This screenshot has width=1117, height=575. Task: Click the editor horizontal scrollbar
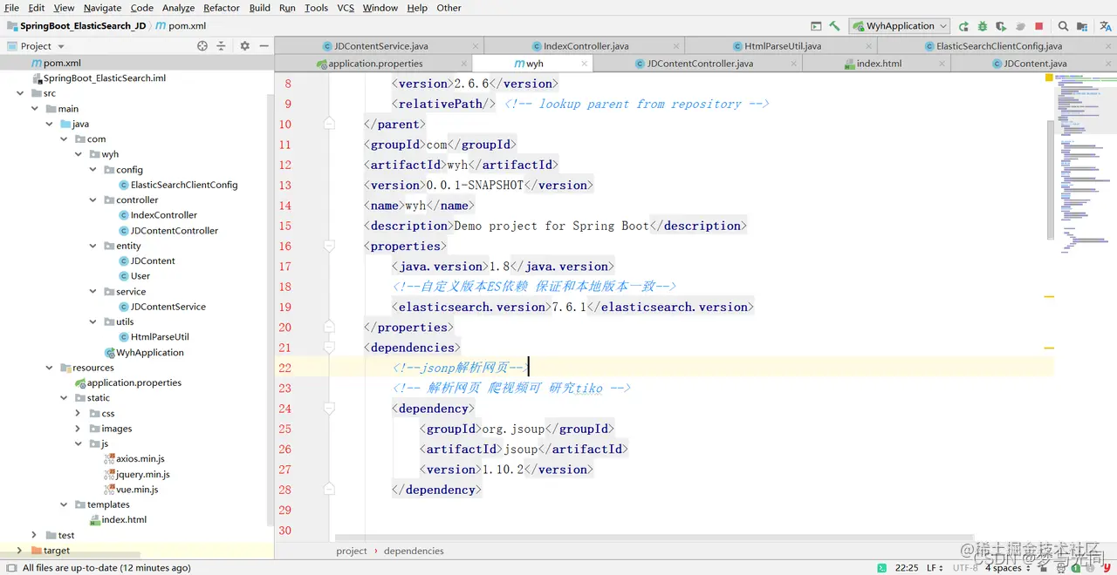pyautogui.click(x=654, y=538)
